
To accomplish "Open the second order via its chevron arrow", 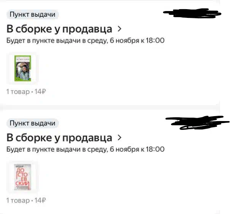I will tap(119, 137).
